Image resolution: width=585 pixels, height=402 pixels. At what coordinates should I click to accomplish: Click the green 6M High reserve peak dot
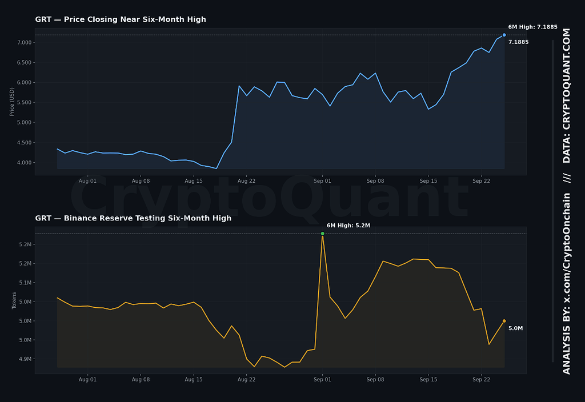tap(322, 234)
